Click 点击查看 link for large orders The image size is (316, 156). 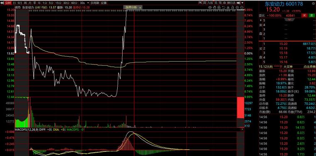[x=309, y=67]
